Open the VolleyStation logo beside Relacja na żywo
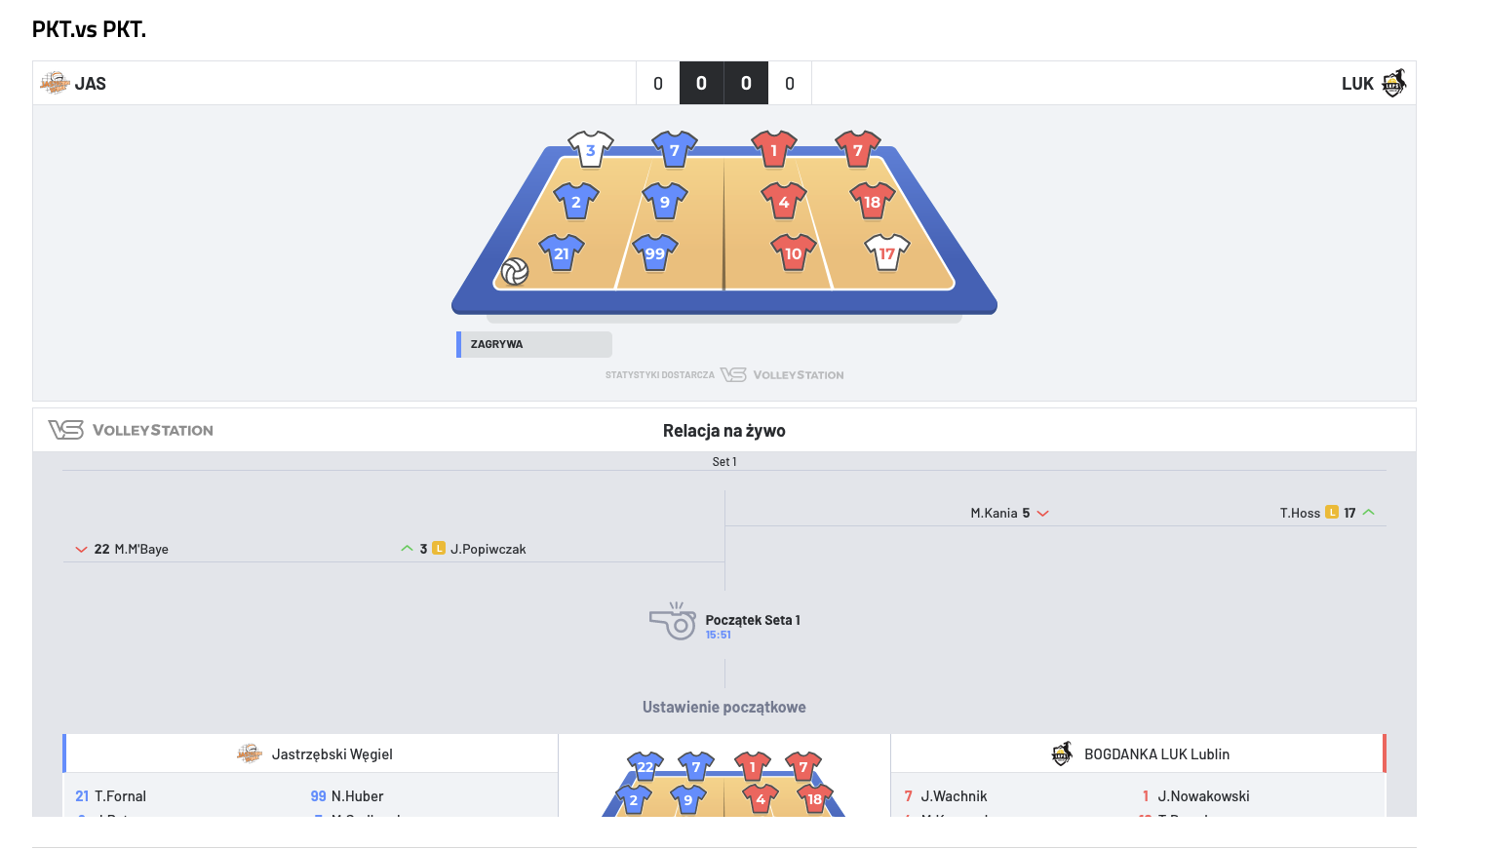 [x=131, y=430]
